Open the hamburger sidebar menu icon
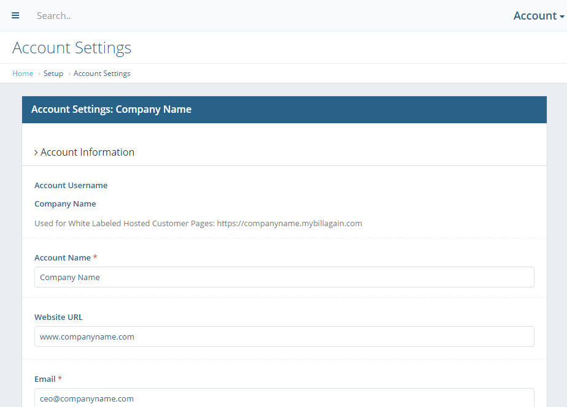The image size is (567, 407). point(15,15)
